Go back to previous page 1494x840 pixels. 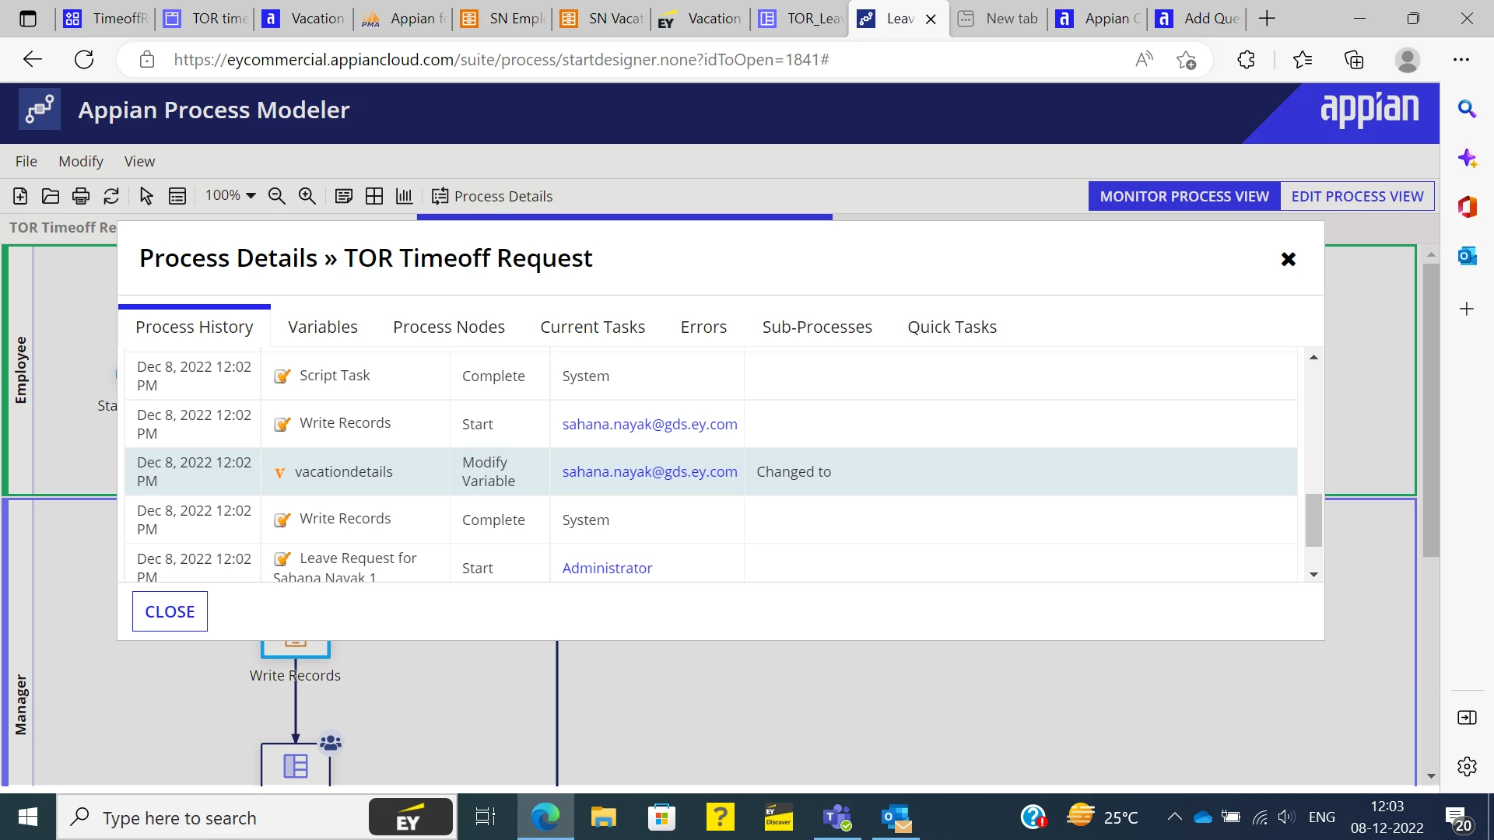33,60
